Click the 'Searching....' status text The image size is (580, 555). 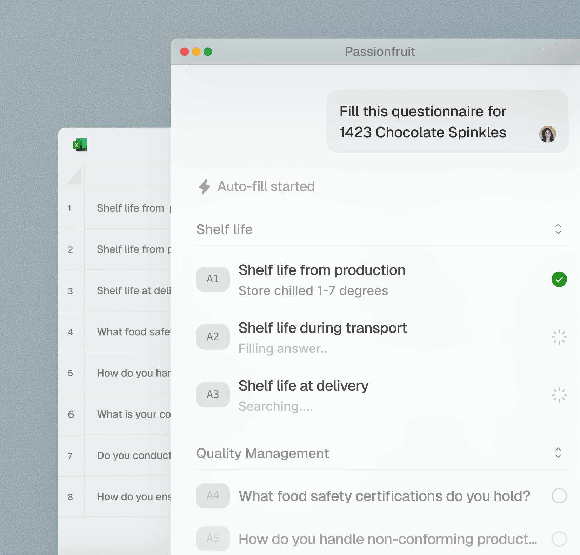276,406
